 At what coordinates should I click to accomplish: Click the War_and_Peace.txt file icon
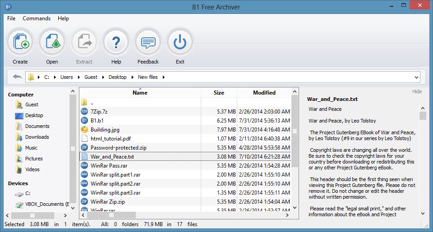click(x=84, y=156)
